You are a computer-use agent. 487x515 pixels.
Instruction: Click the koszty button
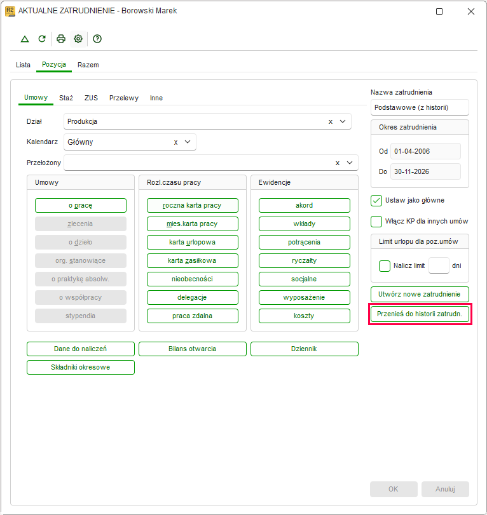tap(304, 316)
